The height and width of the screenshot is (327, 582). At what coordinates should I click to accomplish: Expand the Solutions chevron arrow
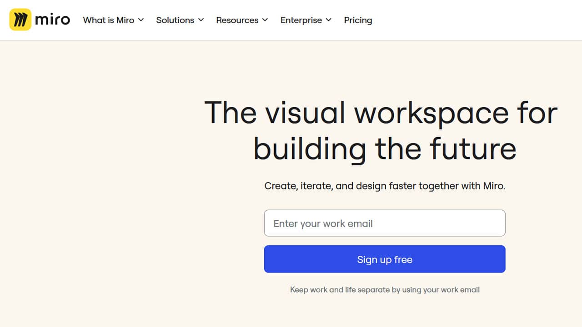click(201, 20)
